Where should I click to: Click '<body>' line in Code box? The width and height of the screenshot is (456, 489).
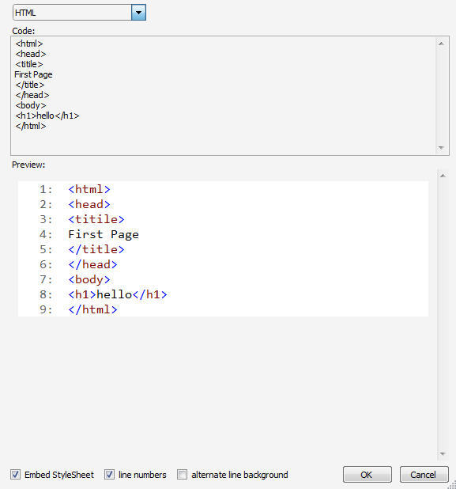31,105
